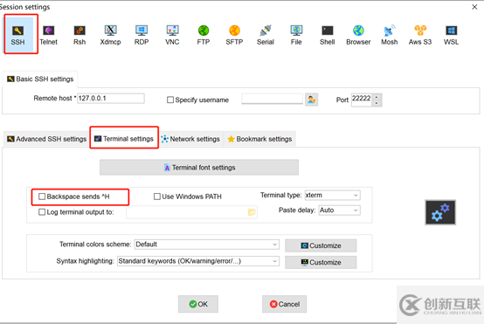Viewport: 484px width, 324px height.
Task: Toggle Backspace sends ^H checkbox
Action: [42, 196]
